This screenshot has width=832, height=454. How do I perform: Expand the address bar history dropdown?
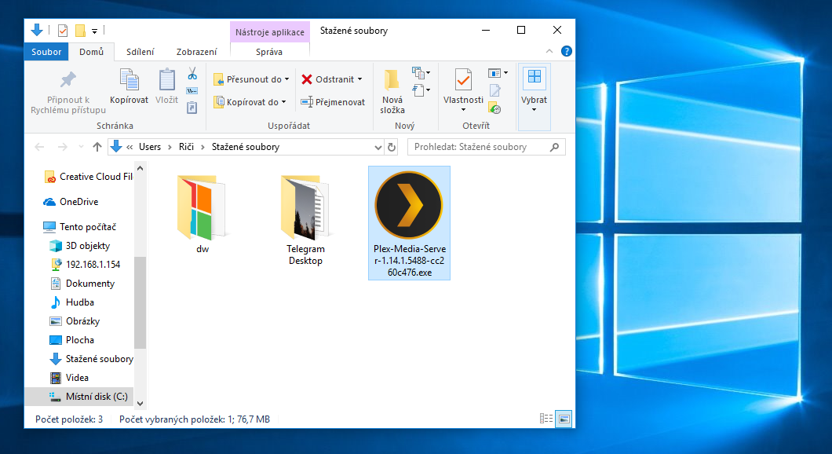[378, 147]
